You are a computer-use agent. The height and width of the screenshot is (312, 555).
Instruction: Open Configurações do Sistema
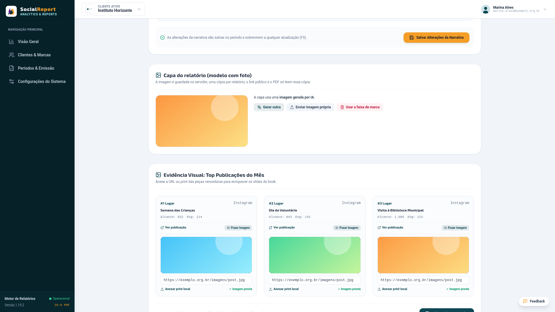coord(37,81)
